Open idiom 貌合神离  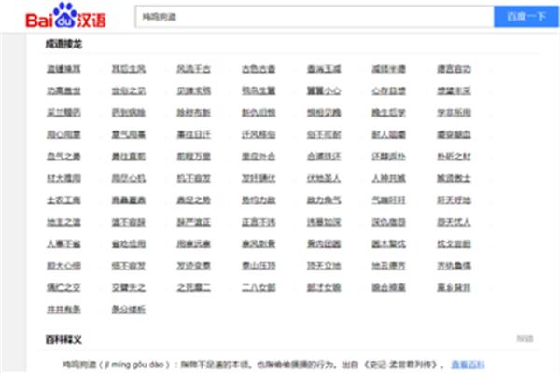[389, 287]
